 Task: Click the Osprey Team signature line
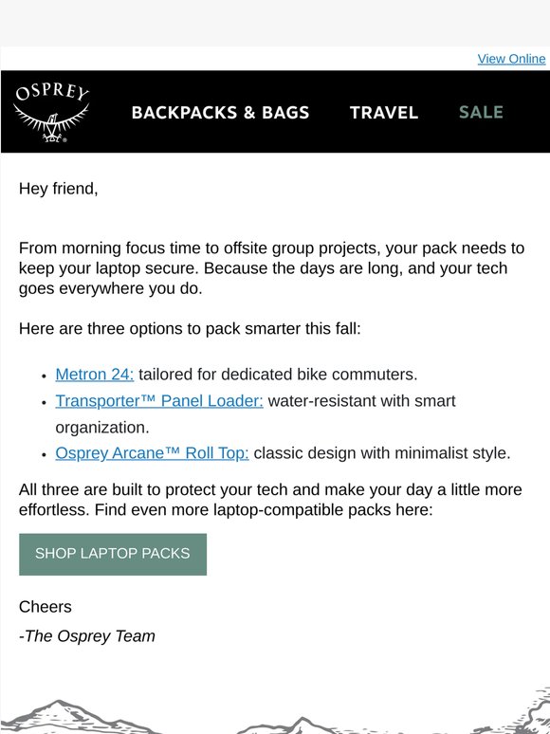(x=87, y=636)
